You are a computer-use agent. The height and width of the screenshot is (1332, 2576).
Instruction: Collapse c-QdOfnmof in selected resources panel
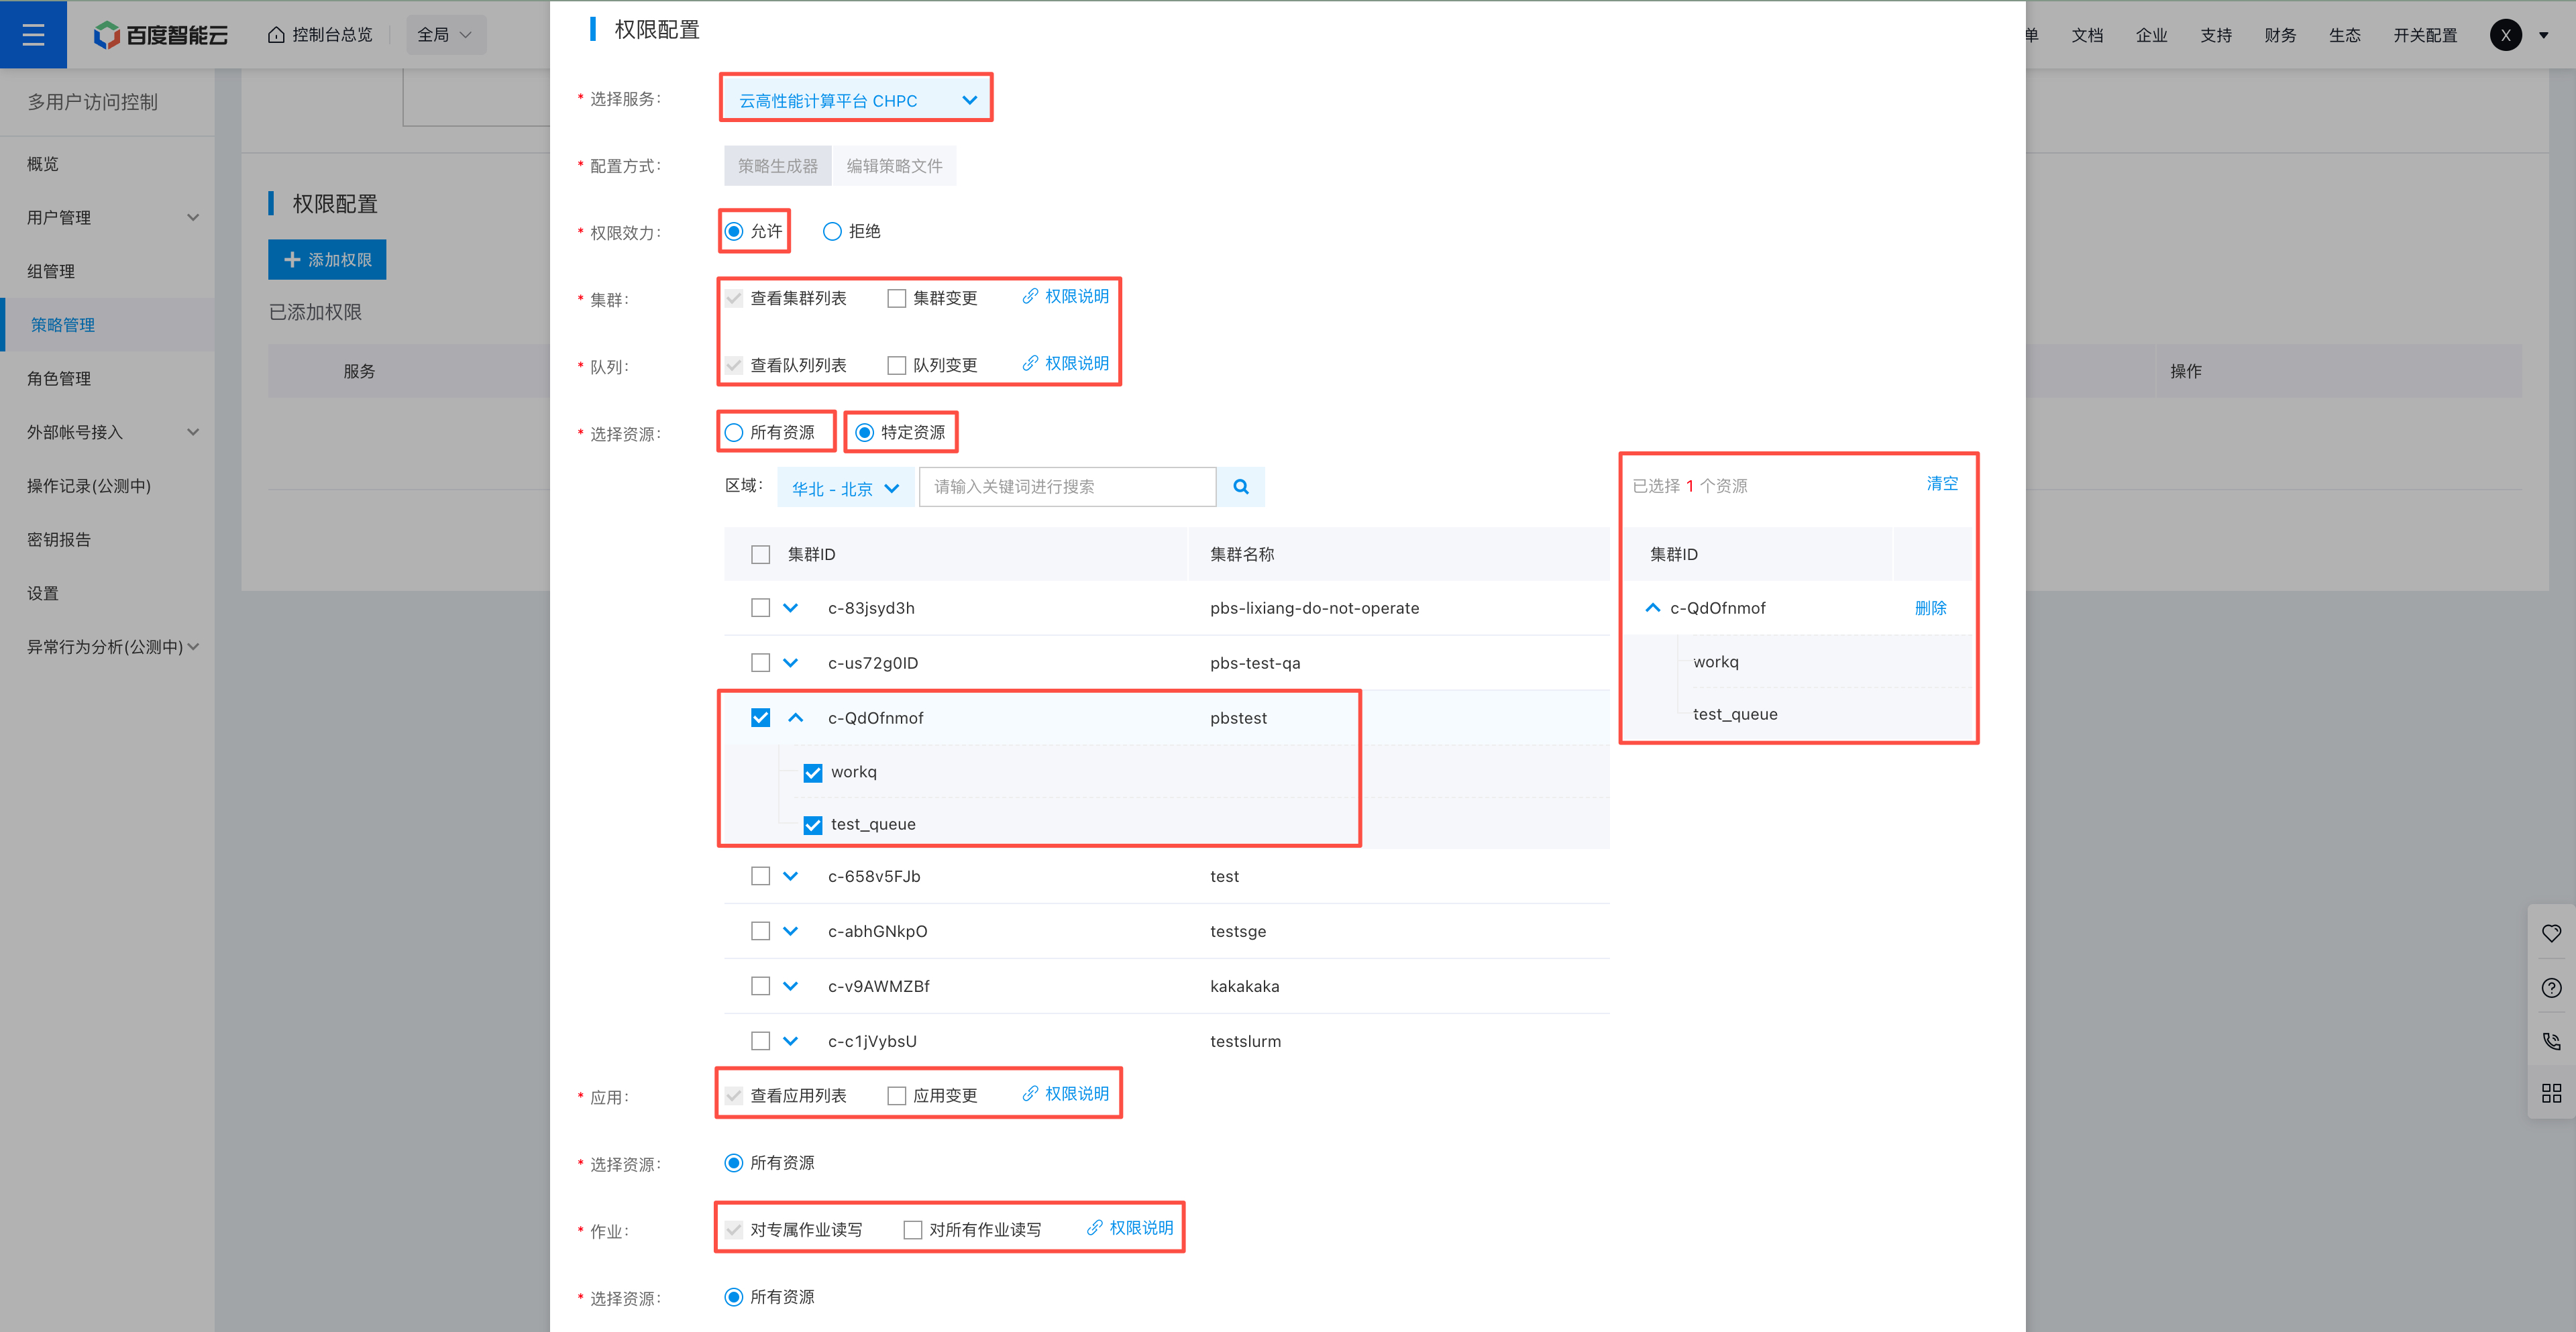pyautogui.click(x=1652, y=608)
